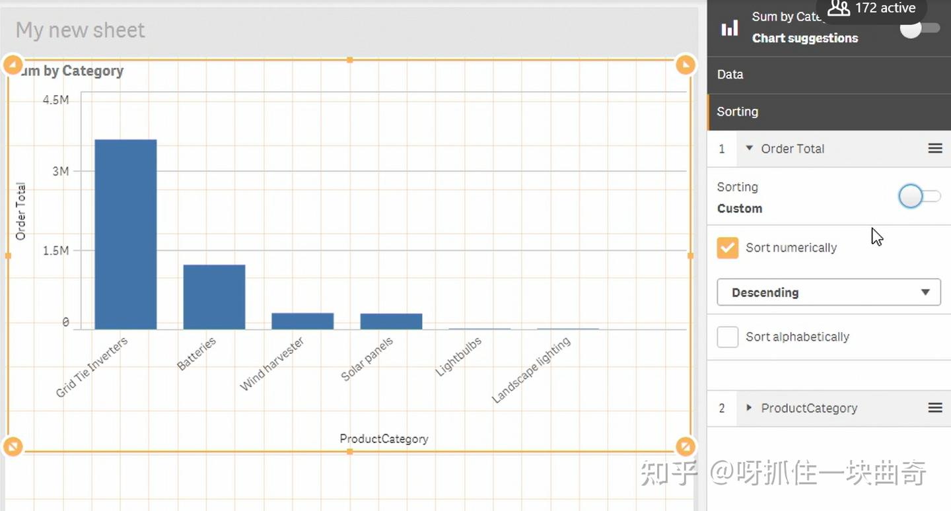Click the right-middle chart resize handle
The height and width of the screenshot is (511, 951).
tap(691, 255)
